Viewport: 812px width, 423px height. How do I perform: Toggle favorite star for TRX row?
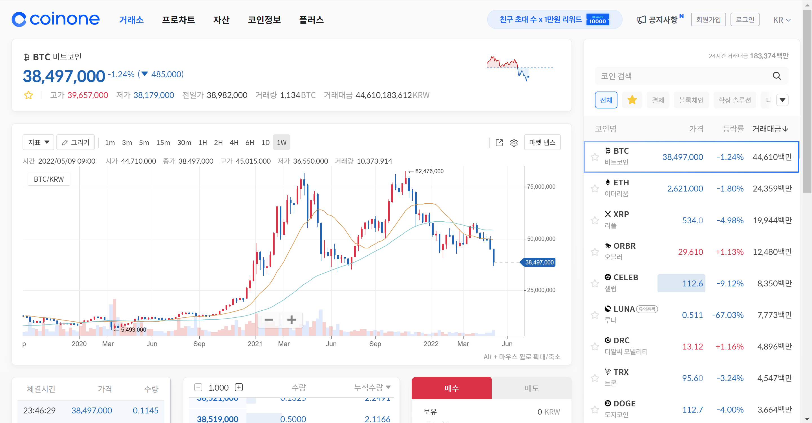click(x=595, y=378)
